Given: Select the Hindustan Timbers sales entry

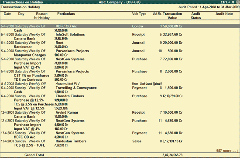Looking at the screenshot, I should (120, 141).
